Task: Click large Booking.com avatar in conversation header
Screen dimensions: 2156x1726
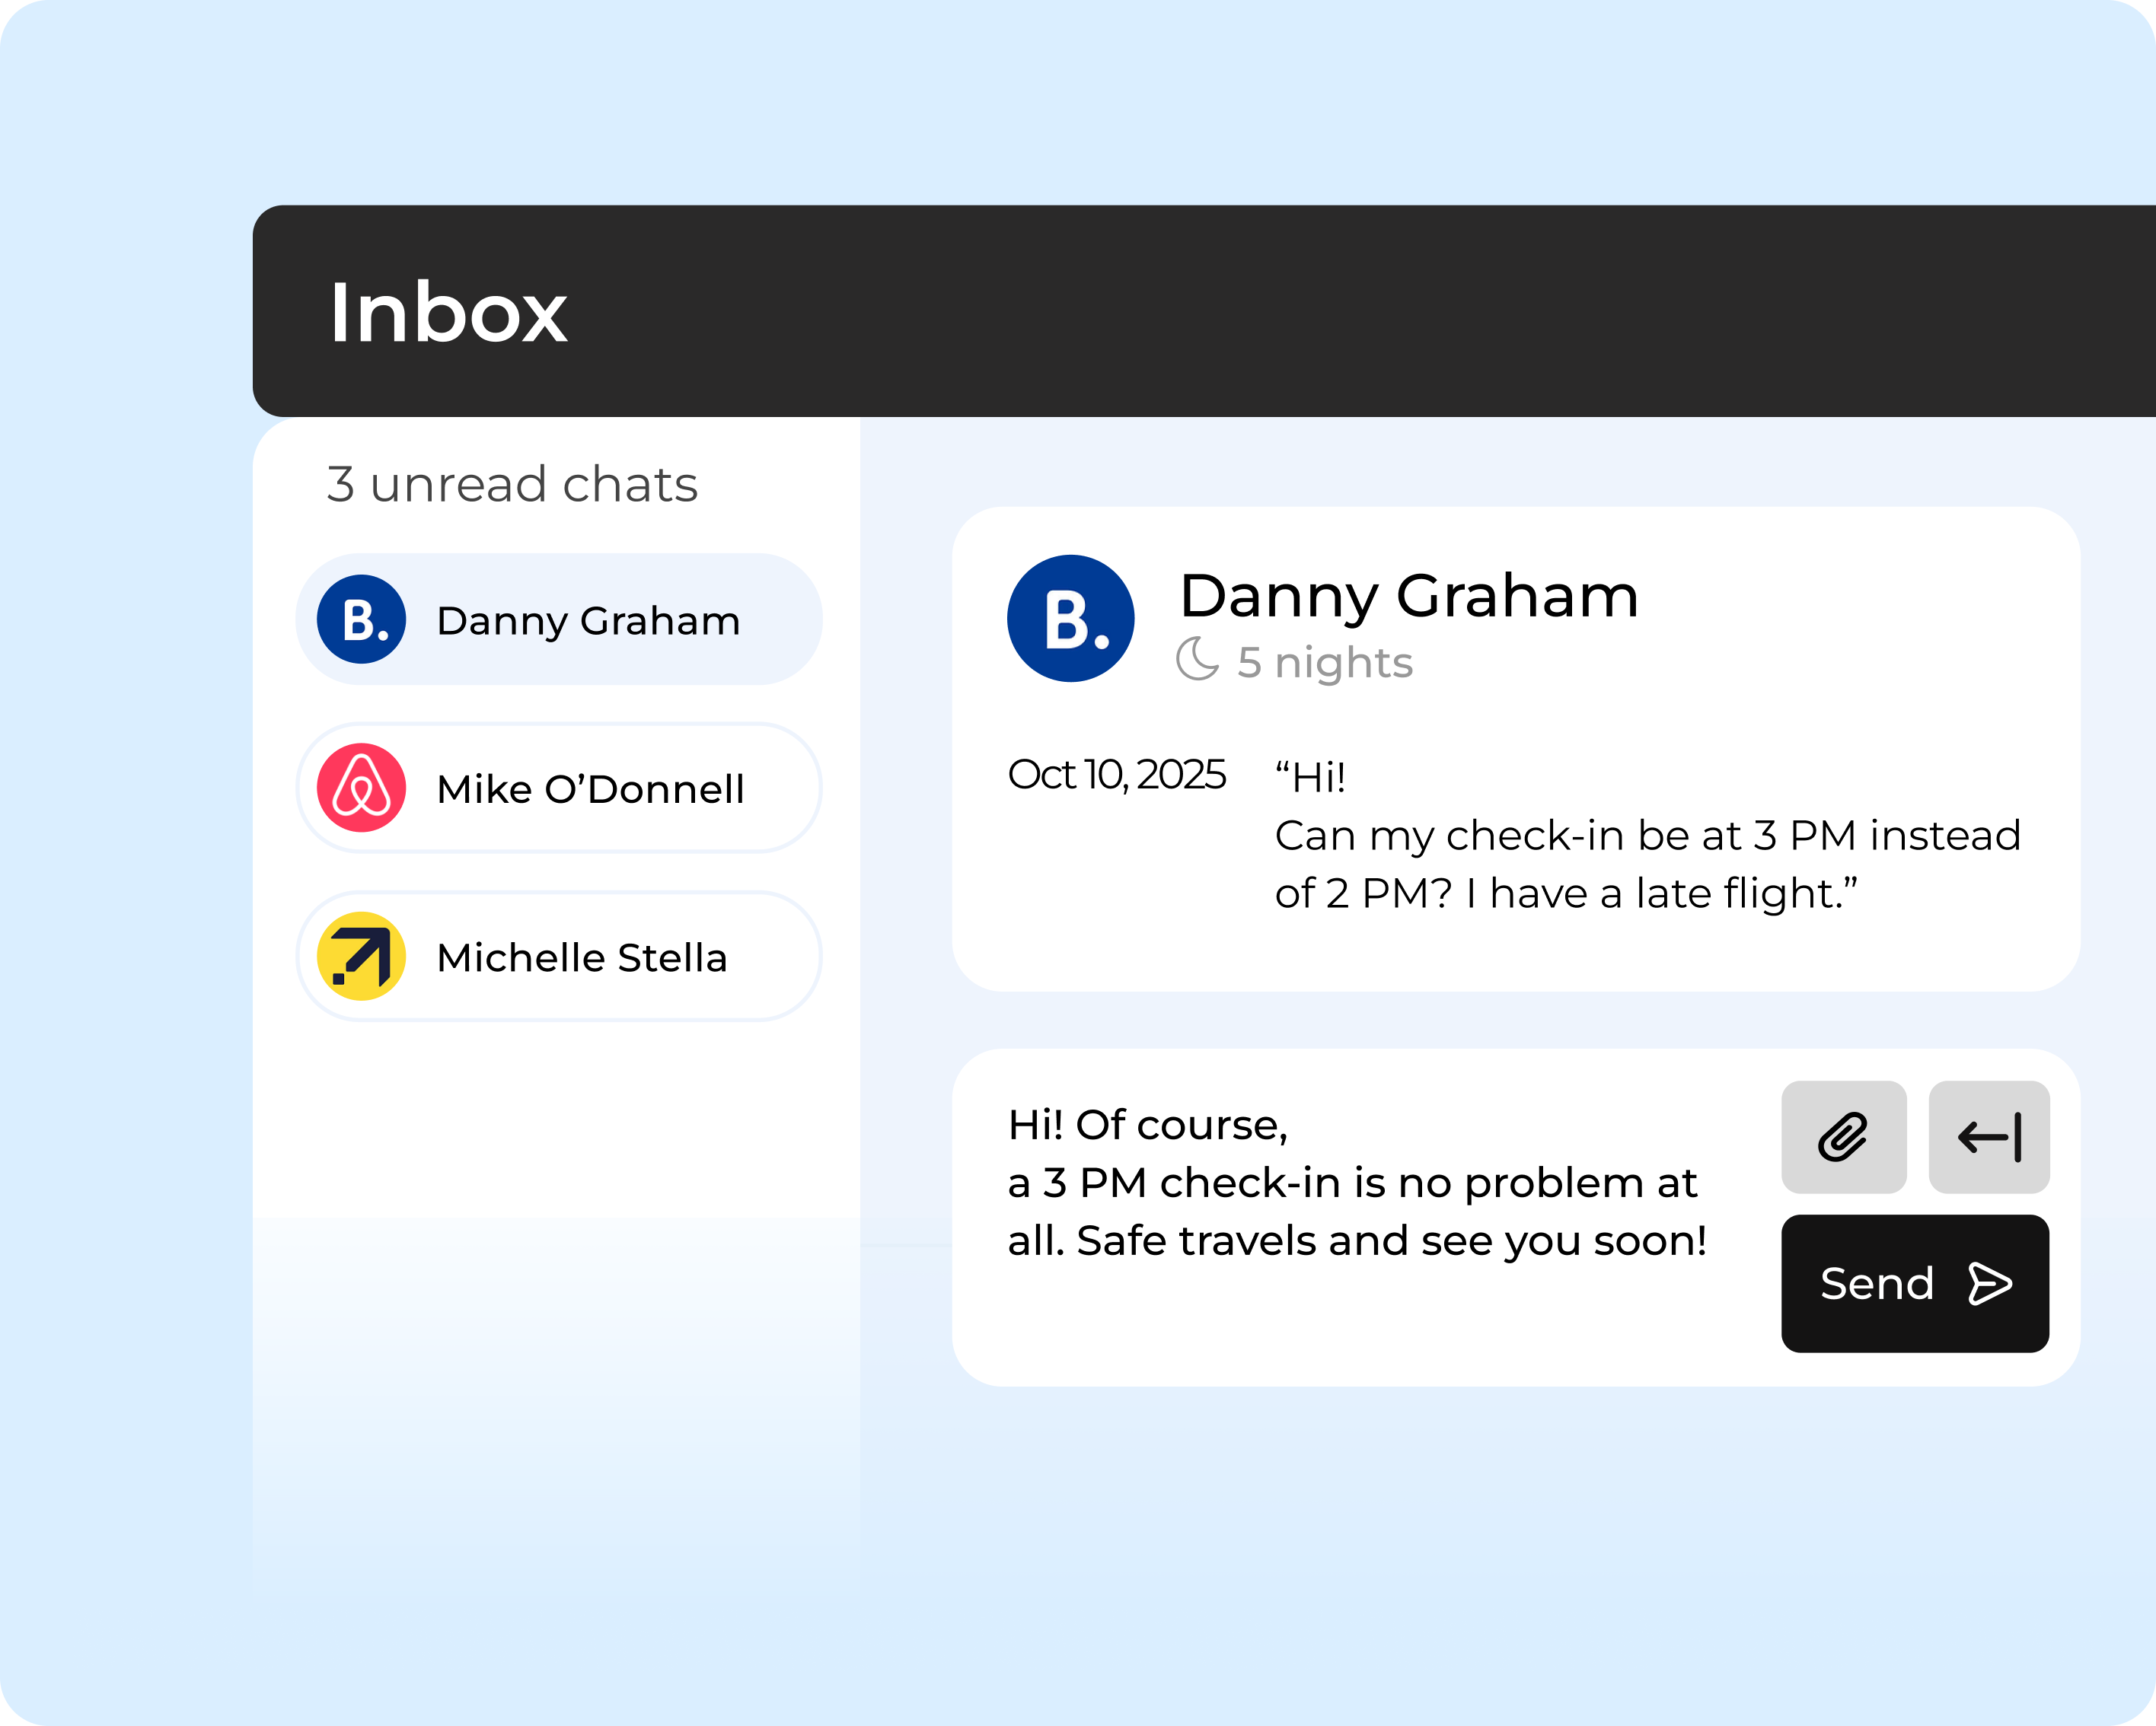Action: click(x=1070, y=619)
